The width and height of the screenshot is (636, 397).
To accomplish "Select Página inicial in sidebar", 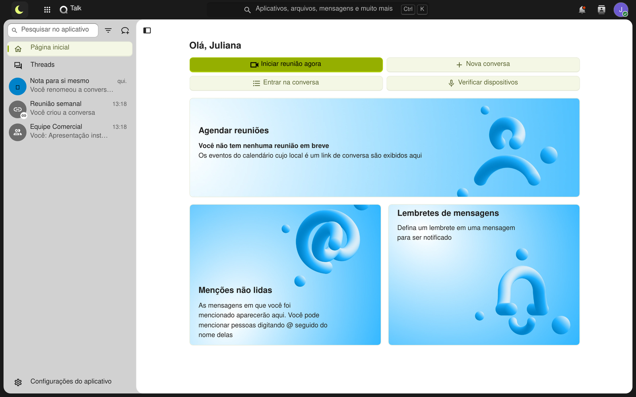I will (70, 49).
